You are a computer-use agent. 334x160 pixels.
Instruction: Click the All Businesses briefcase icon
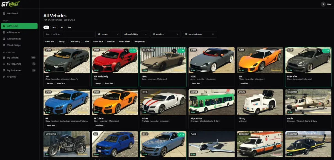[x=4, y=39]
